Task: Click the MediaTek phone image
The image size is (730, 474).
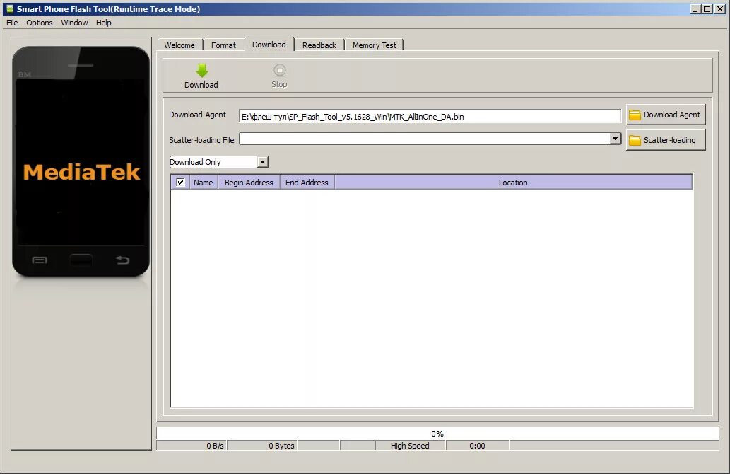Action: (x=81, y=161)
